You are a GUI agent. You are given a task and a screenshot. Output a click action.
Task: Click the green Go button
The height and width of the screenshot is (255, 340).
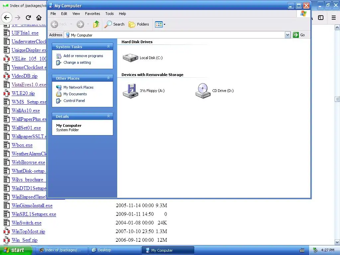click(299, 35)
